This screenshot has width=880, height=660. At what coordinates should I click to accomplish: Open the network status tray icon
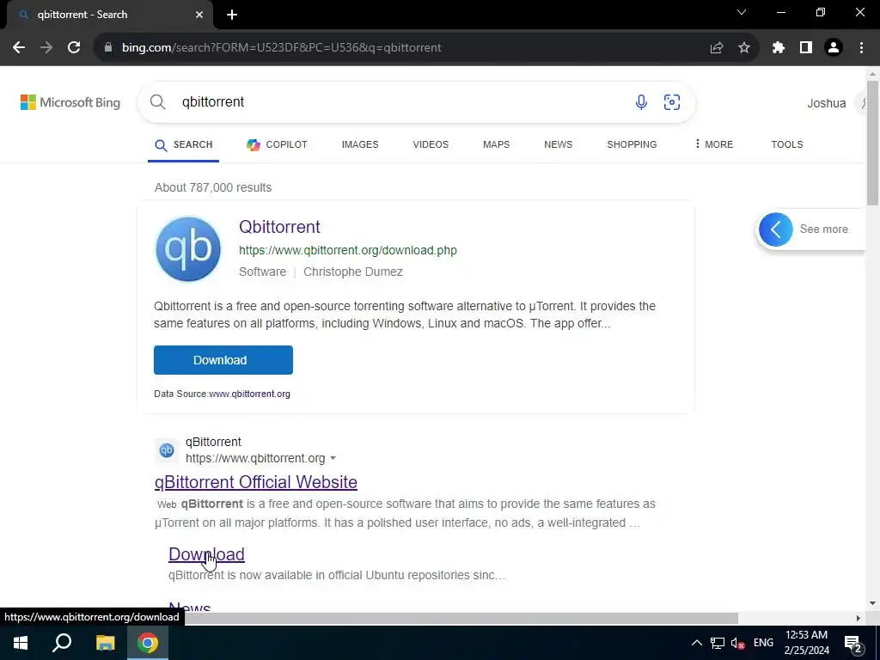[718, 643]
